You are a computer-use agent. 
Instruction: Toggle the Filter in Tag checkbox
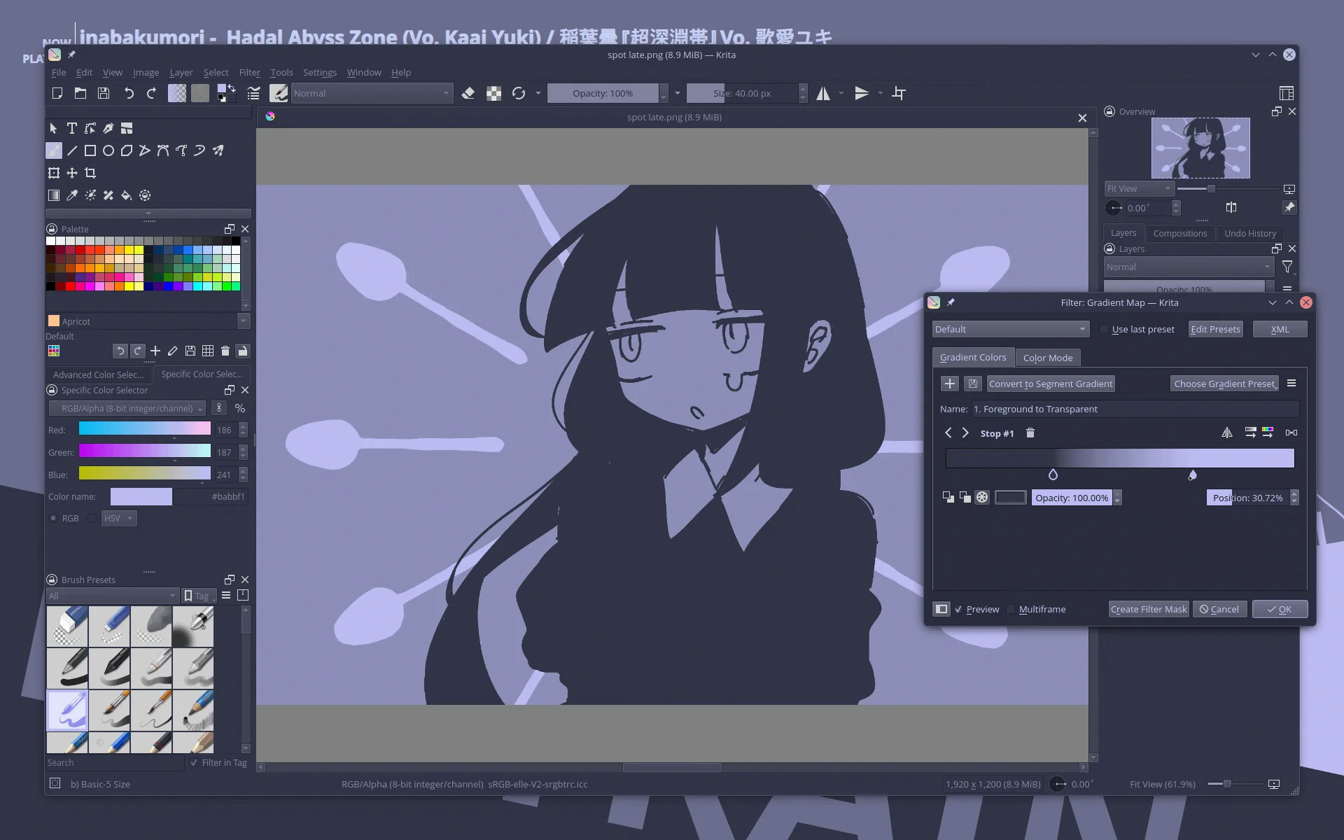(x=194, y=762)
